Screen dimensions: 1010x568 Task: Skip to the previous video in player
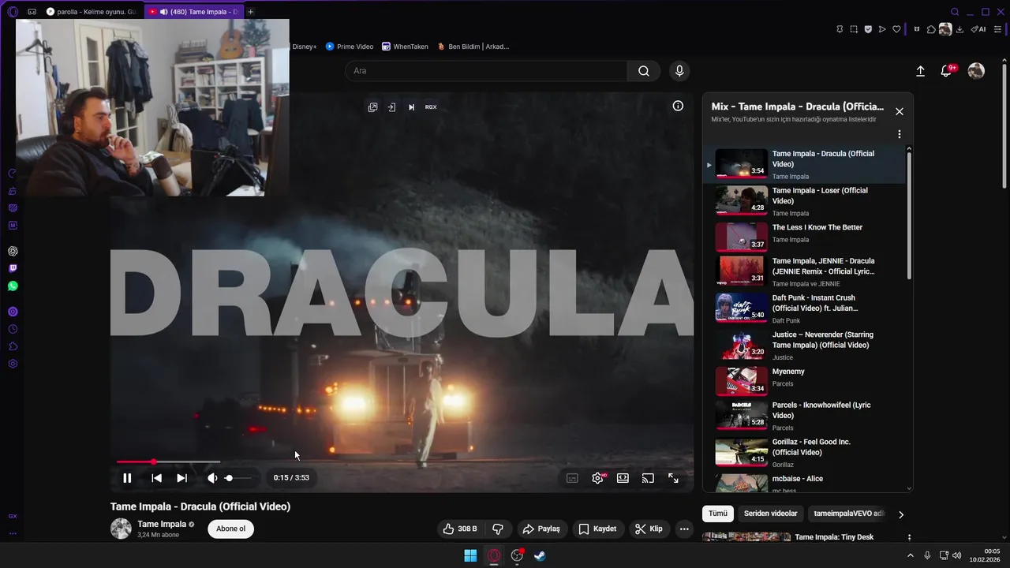click(x=156, y=478)
